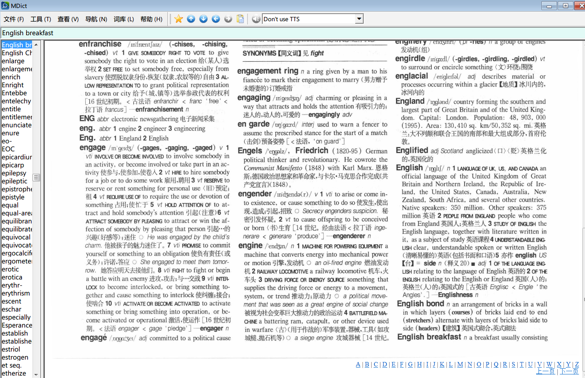Open the "Don't use TTS" dropdown arrow
Viewport: 585px width, 378px height.
point(359,19)
